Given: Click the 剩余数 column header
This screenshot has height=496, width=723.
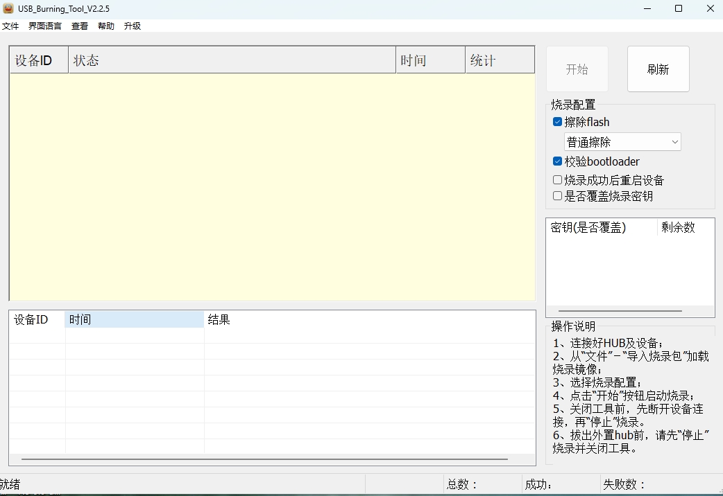Looking at the screenshot, I should point(686,227).
